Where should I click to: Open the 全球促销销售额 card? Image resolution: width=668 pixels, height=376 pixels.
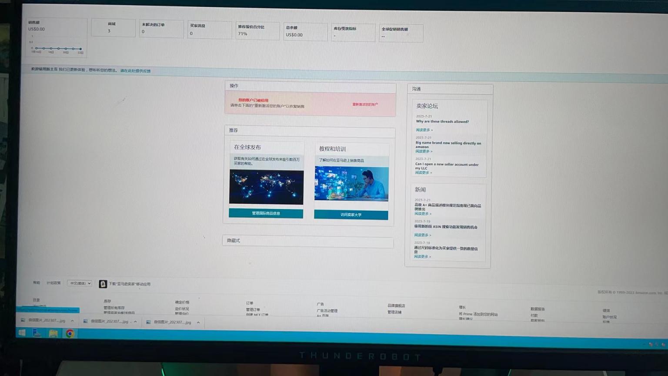401,33
